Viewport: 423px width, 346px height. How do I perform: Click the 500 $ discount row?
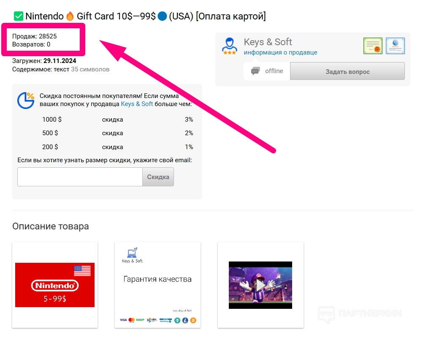tap(118, 133)
